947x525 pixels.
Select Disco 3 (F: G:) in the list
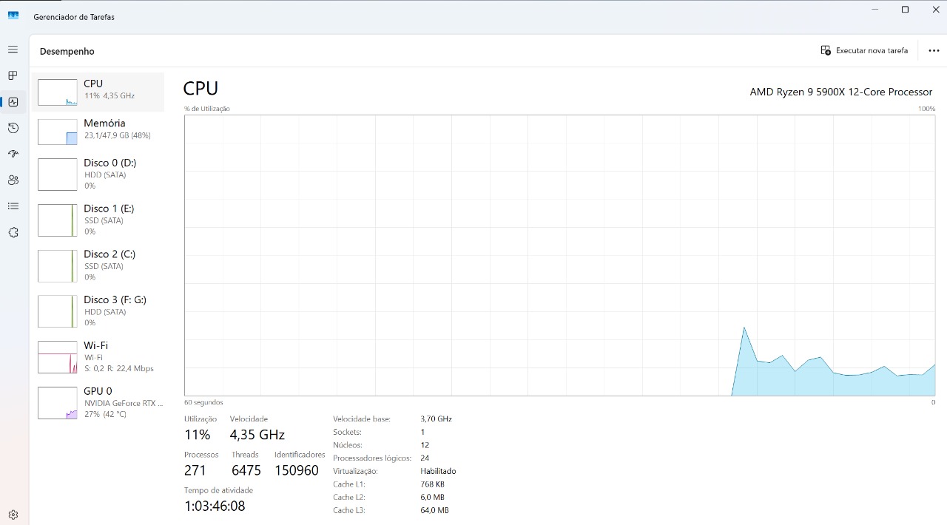click(x=98, y=311)
